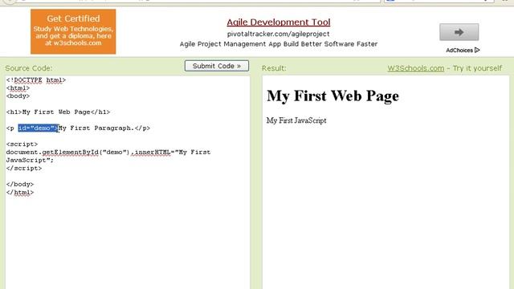Click the opening <html> tag line
This screenshot has height=289, width=514.
tap(18, 88)
